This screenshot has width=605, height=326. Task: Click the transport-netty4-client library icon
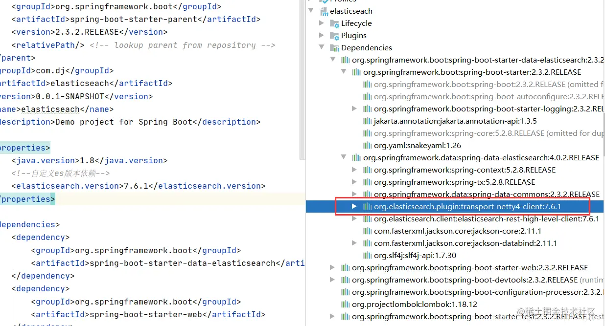(367, 206)
